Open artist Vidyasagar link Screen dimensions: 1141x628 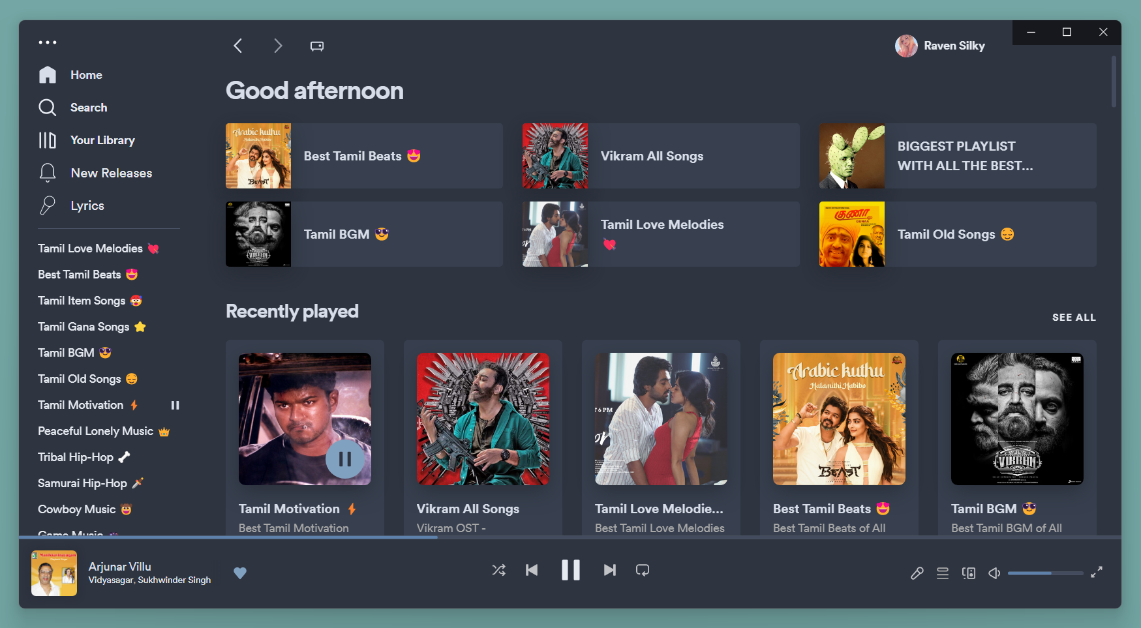[x=111, y=580]
